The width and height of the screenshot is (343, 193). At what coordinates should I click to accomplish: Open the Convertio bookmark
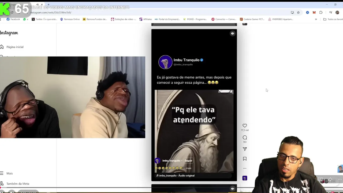point(224,19)
